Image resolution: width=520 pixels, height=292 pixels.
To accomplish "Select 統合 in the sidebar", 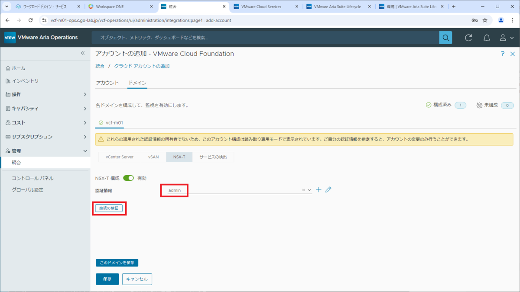I will coord(45,163).
